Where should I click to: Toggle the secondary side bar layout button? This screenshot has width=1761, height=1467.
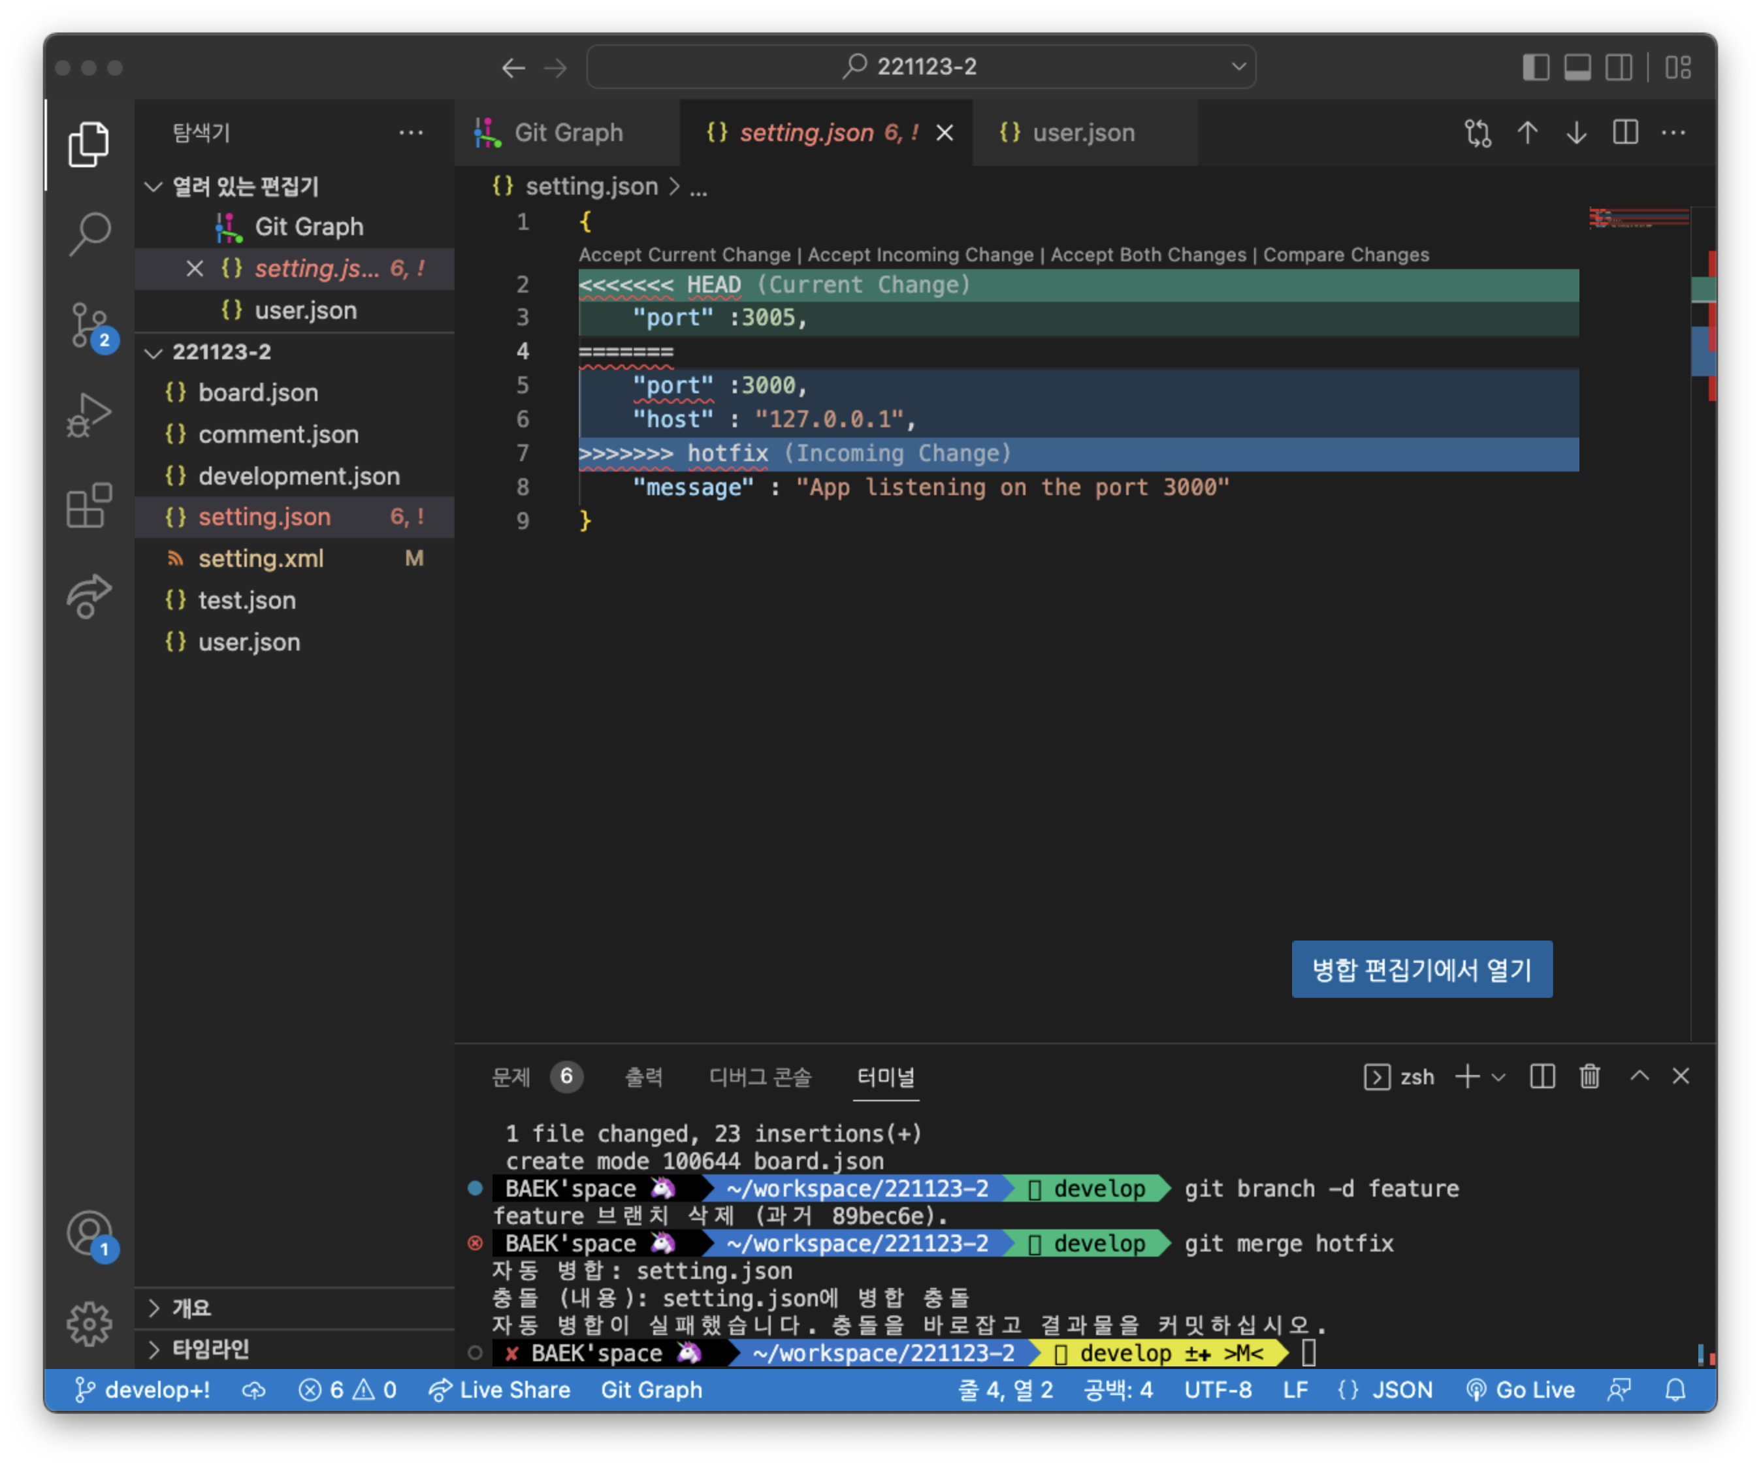coord(1619,67)
